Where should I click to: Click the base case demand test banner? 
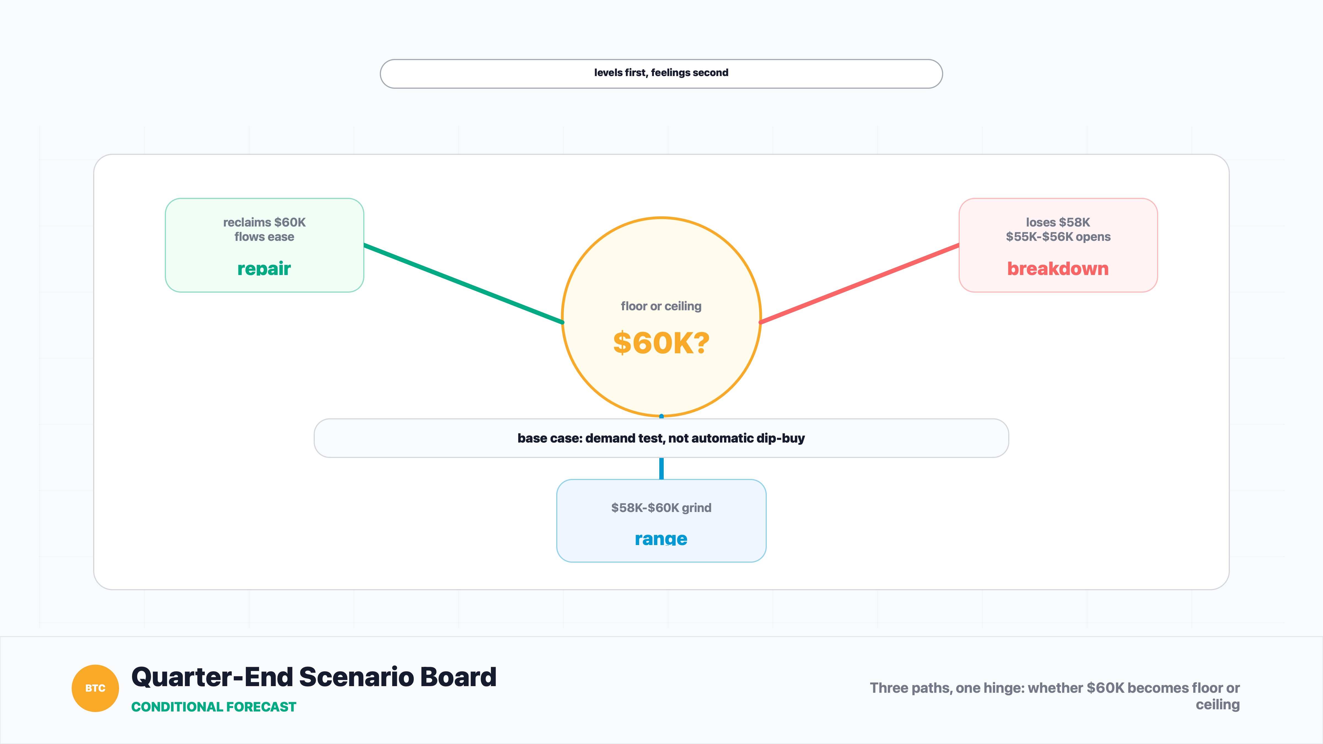click(x=661, y=438)
